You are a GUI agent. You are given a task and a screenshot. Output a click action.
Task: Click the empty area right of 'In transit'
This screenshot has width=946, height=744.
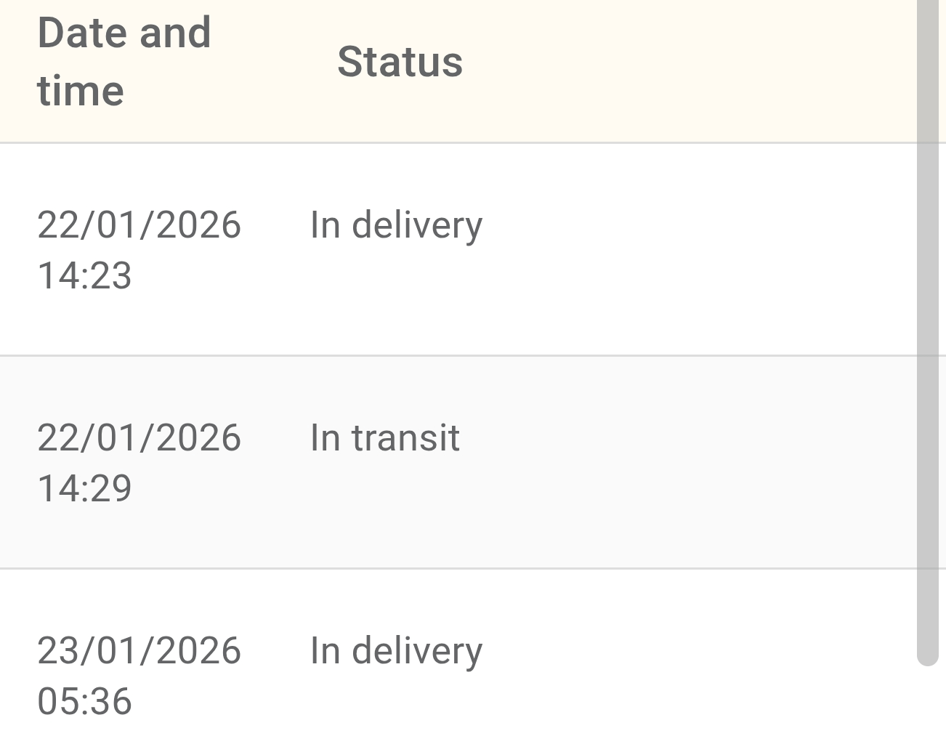click(654, 437)
